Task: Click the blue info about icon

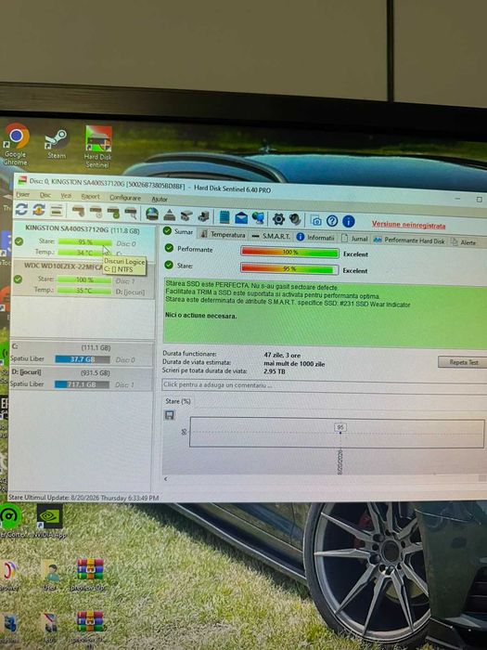Action: pyautogui.click(x=348, y=221)
